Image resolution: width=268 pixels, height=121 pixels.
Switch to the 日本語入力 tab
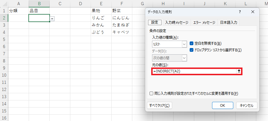pos(228,23)
